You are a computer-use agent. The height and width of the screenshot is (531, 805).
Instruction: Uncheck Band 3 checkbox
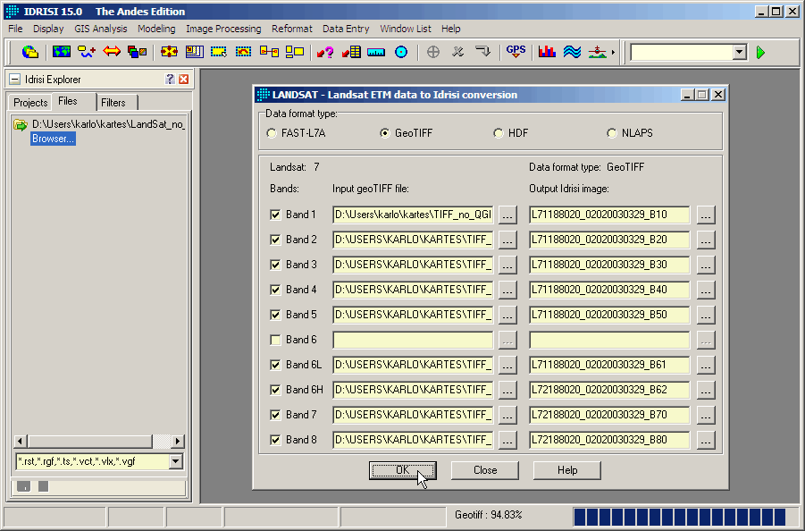(276, 265)
